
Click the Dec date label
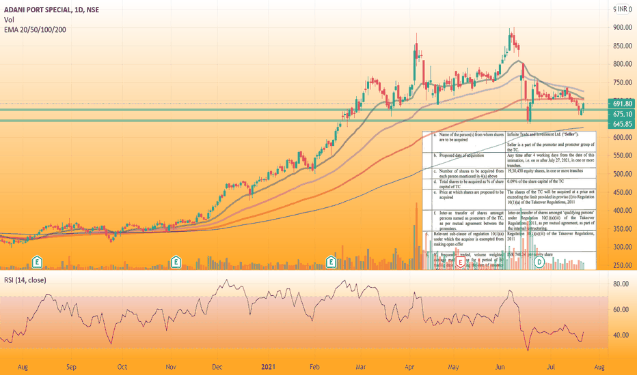point(217,367)
